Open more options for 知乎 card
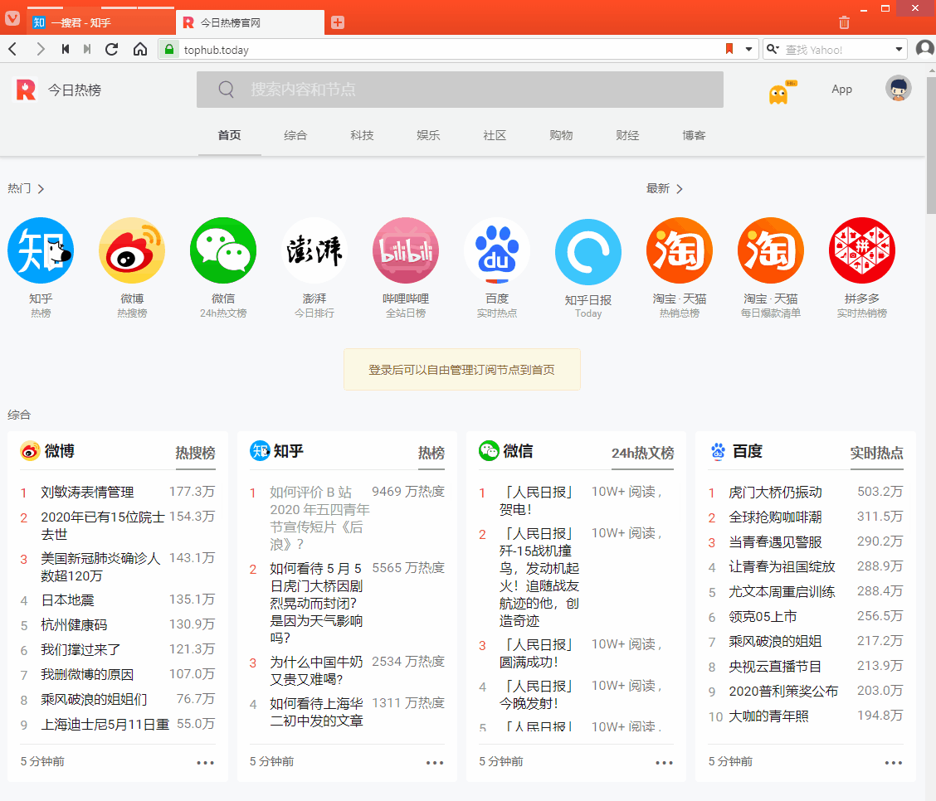 [x=435, y=762]
